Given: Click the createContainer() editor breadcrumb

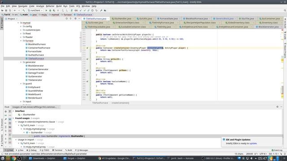Looking at the screenshot, I should 120,103.
